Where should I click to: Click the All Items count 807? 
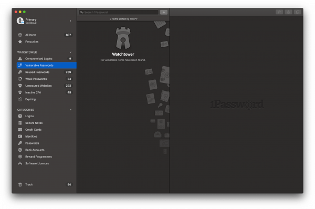[68, 35]
